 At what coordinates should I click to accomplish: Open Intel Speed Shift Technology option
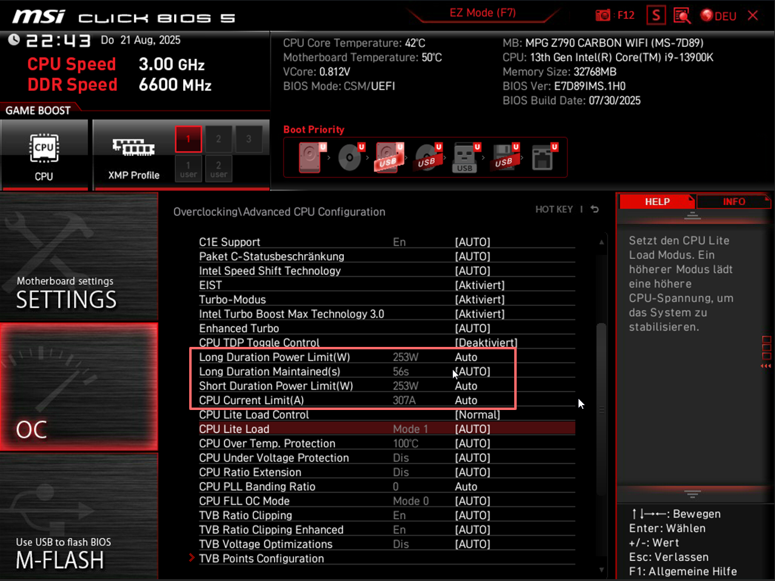click(387, 271)
